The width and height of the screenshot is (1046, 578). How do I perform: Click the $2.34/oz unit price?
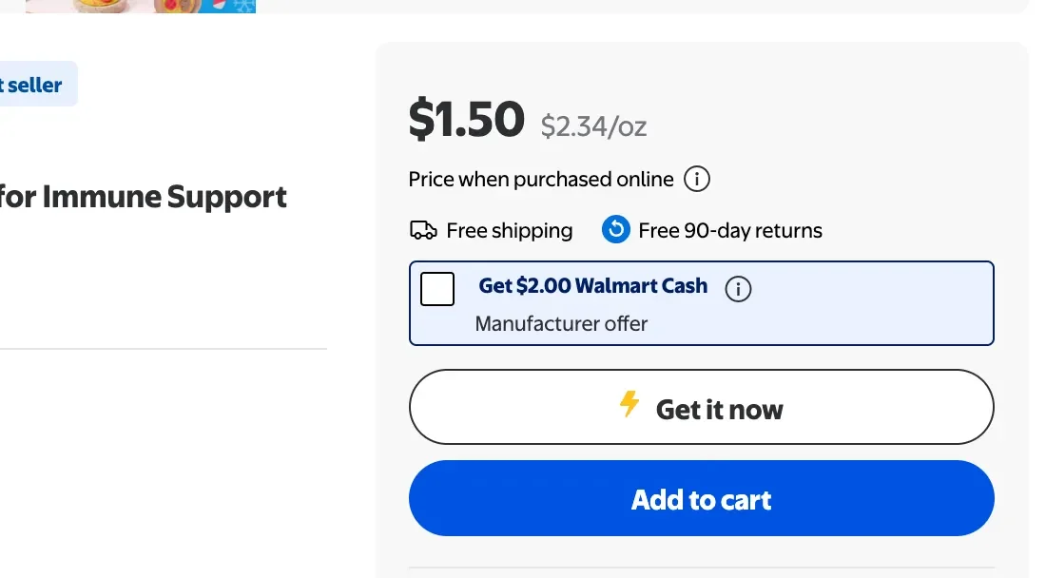pyautogui.click(x=593, y=125)
